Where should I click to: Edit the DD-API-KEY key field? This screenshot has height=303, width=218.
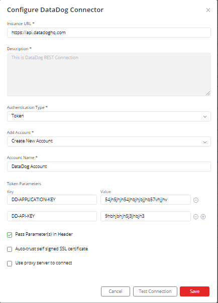(x=52, y=216)
